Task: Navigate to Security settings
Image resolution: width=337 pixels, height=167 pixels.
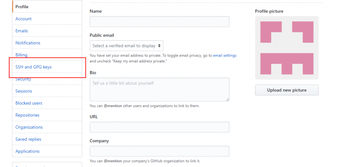Action: tap(23, 79)
